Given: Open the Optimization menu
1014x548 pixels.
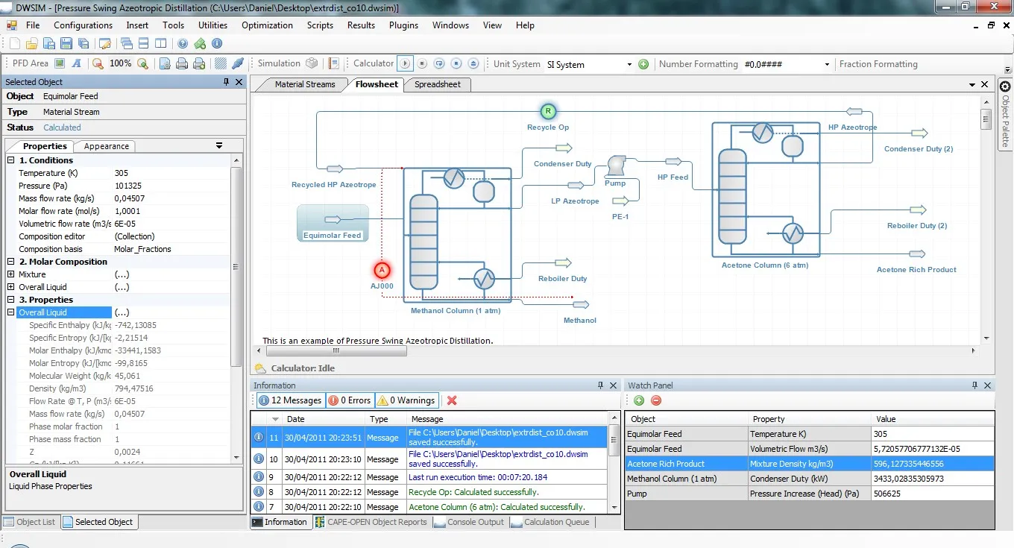Looking at the screenshot, I should pyautogui.click(x=267, y=25).
